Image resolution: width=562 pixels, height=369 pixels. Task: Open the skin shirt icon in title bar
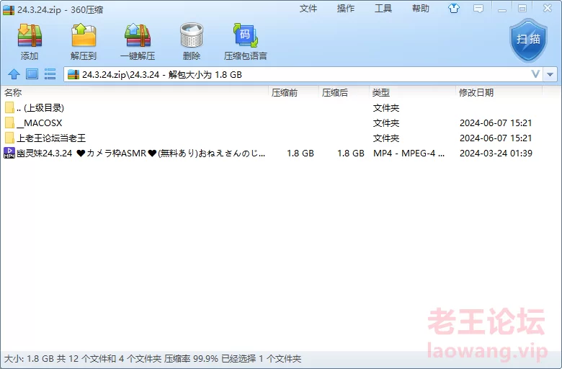pos(454,9)
